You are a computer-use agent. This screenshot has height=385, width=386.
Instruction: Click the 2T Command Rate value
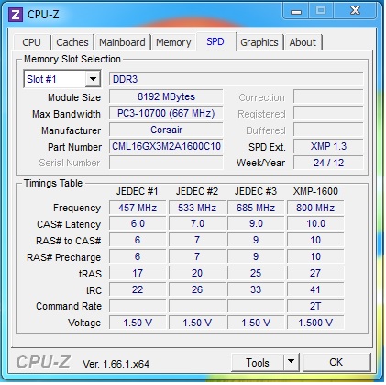point(315,306)
